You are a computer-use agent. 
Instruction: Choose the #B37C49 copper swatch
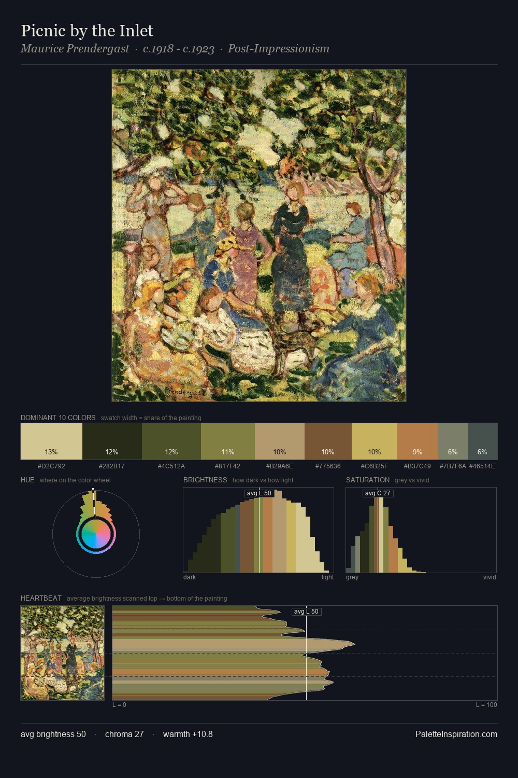[x=418, y=441]
